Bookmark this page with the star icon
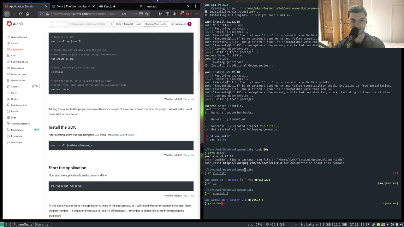This screenshot has height=227, width=404. tap(147, 14)
